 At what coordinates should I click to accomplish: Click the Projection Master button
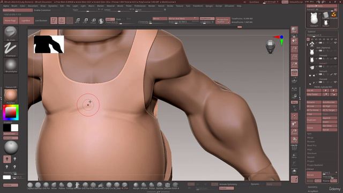(223, 20)
